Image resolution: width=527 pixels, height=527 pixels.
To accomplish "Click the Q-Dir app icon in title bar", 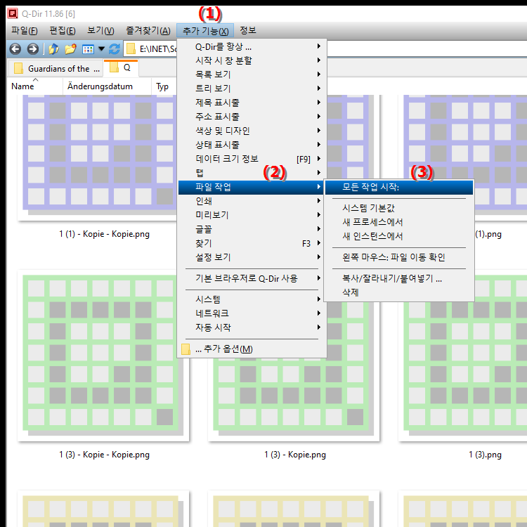I will [x=13, y=13].
